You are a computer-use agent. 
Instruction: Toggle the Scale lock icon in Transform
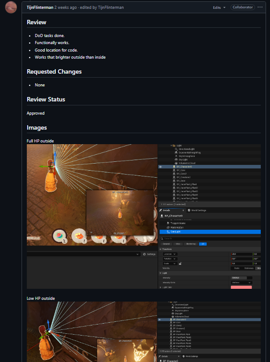pos(181,263)
